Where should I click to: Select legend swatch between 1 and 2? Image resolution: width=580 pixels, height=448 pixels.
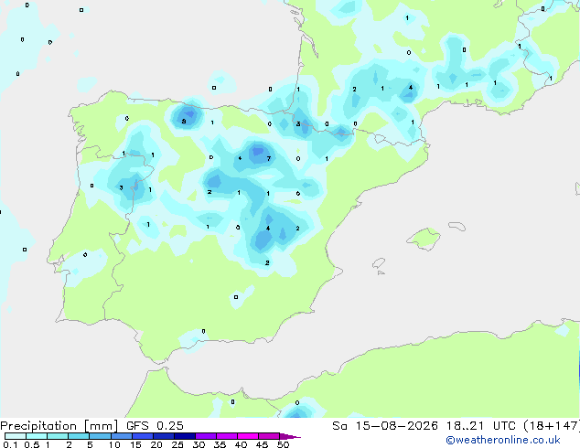[58, 436]
